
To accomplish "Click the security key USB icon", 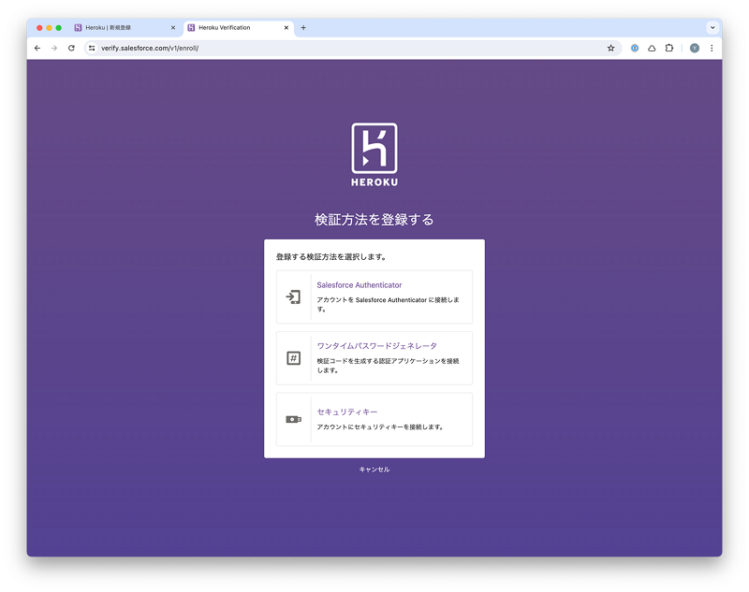I will click(x=293, y=419).
